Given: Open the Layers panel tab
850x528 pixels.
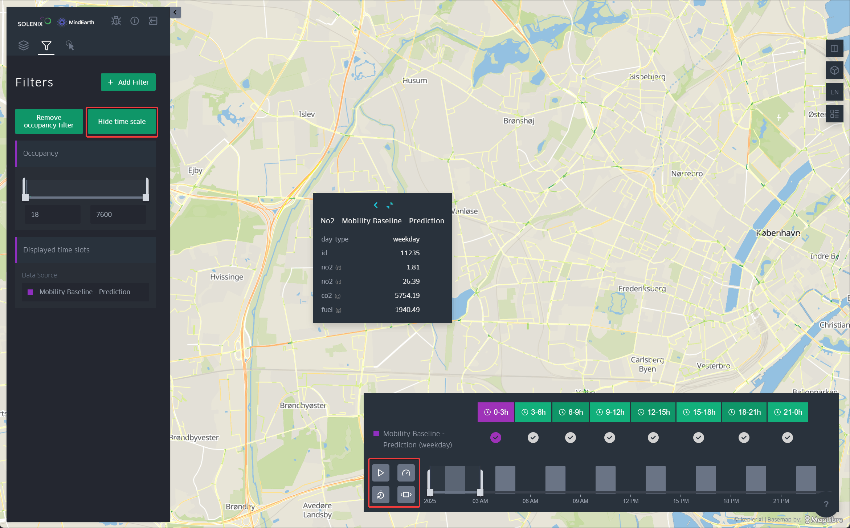Looking at the screenshot, I should (x=24, y=45).
